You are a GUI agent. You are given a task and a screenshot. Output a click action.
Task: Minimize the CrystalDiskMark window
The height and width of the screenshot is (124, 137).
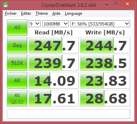107,4
